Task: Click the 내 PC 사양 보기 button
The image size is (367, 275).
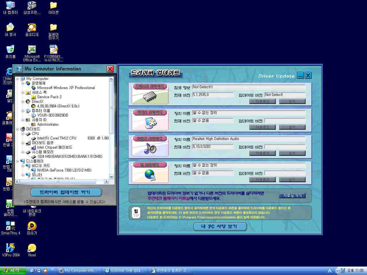Action: tap(220, 227)
